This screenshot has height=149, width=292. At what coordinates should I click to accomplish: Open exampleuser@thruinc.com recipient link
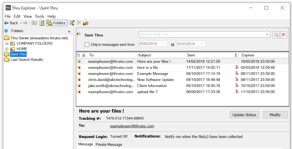132,126
